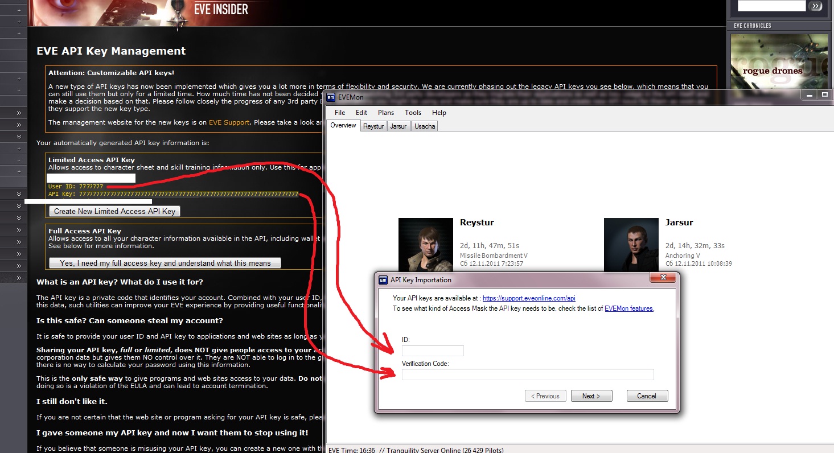Screen dimensions: 834x453
Task: Click the Cancel button in the dialog
Action: pyautogui.click(x=647, y=396)
